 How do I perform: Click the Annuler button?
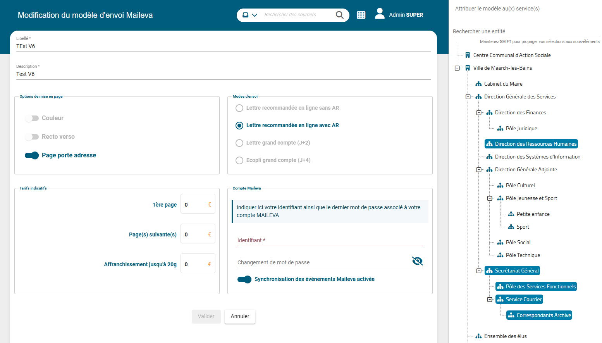[x=240, y=316]
